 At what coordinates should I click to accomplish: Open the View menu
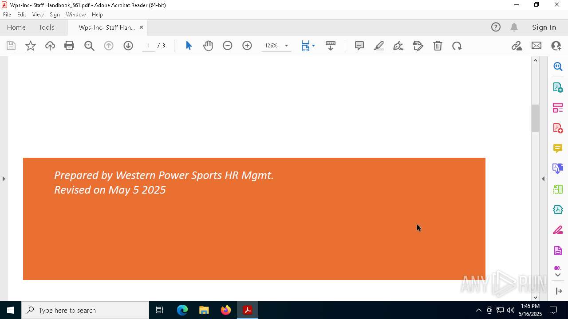[38, 15]
